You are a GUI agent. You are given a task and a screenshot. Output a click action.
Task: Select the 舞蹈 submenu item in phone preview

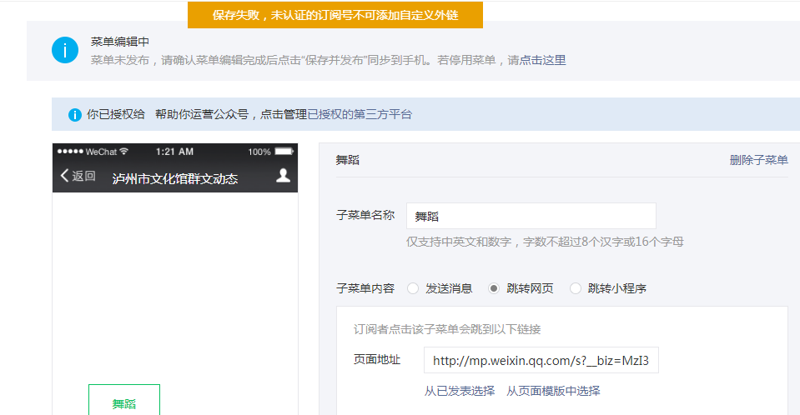coord(124,400)
